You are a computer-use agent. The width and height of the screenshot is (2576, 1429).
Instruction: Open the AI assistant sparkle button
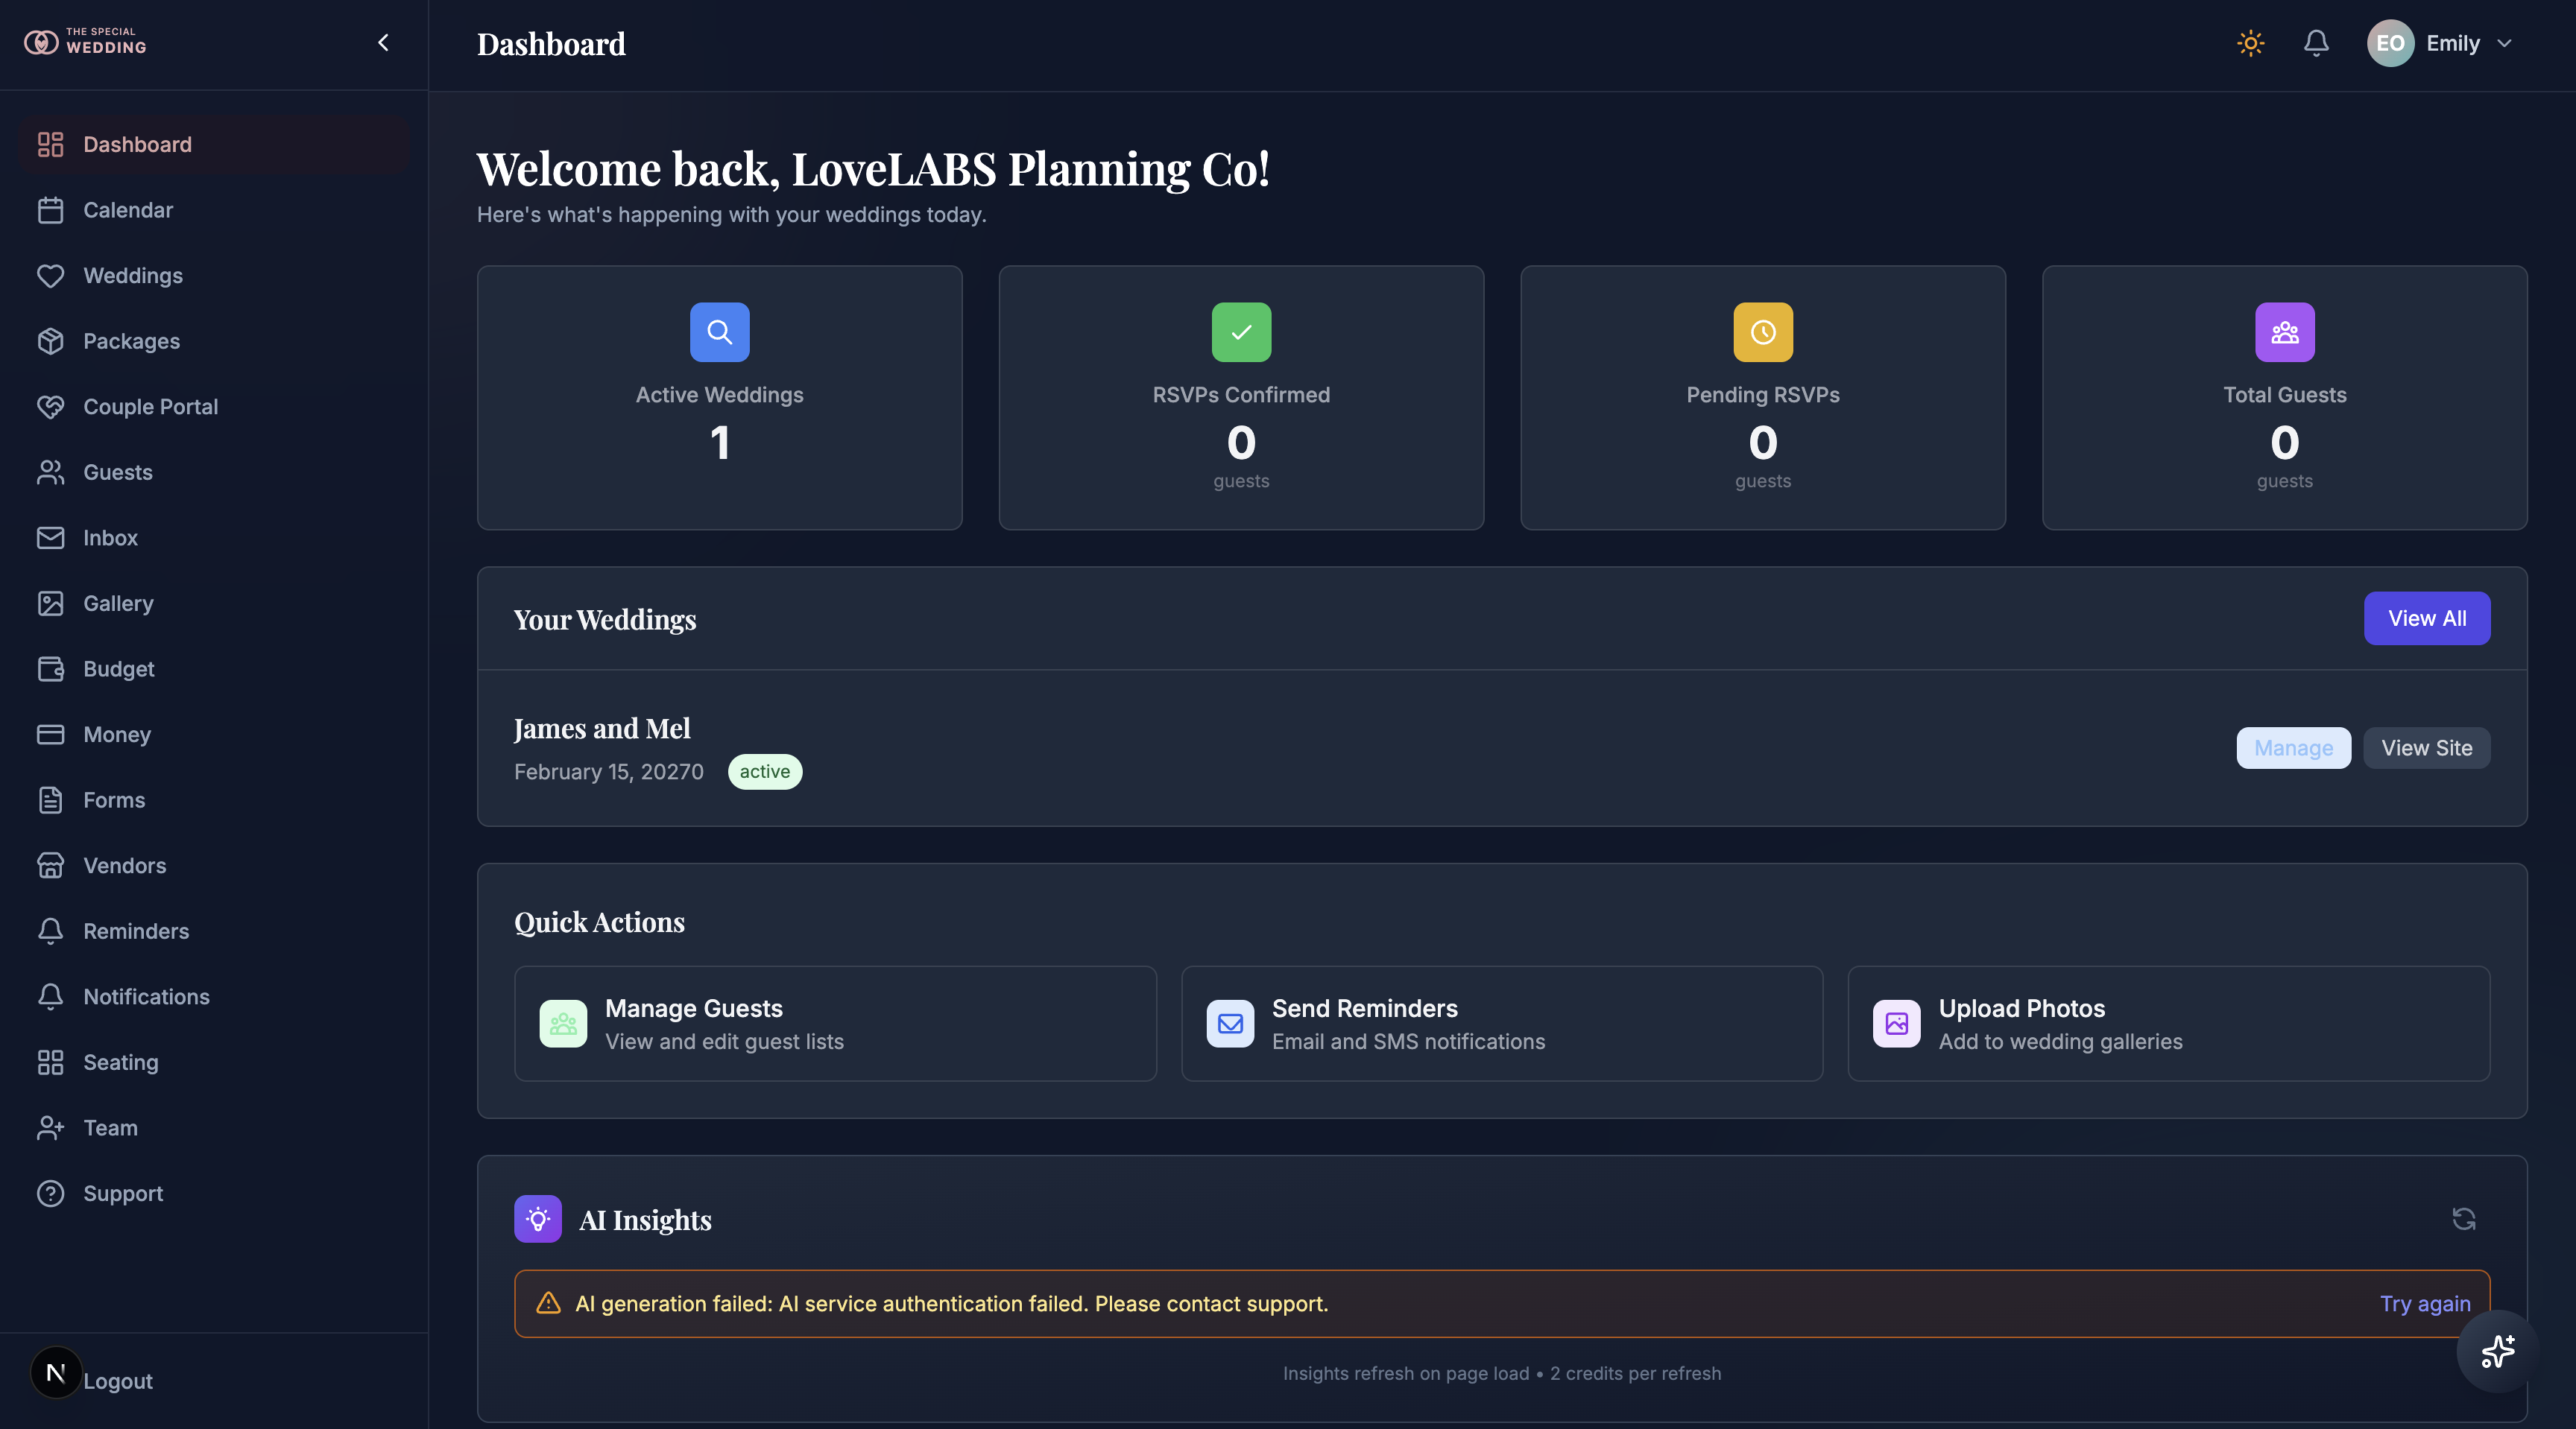tap(2497, 1351)
